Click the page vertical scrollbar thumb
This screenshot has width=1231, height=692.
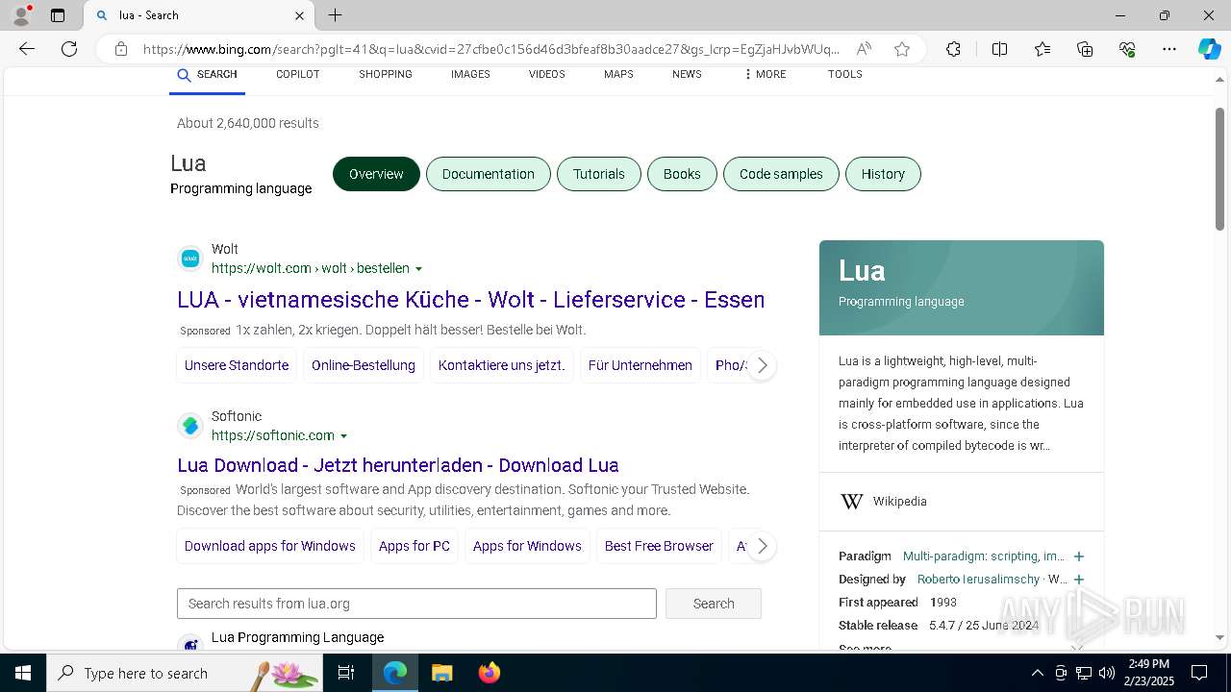tap(1219, 169)
